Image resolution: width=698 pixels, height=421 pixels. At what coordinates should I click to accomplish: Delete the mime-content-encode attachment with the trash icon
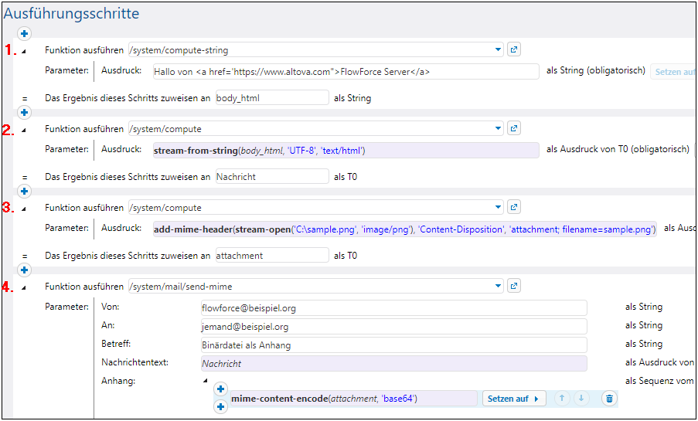pyautogui.click(x=609, y=399)
